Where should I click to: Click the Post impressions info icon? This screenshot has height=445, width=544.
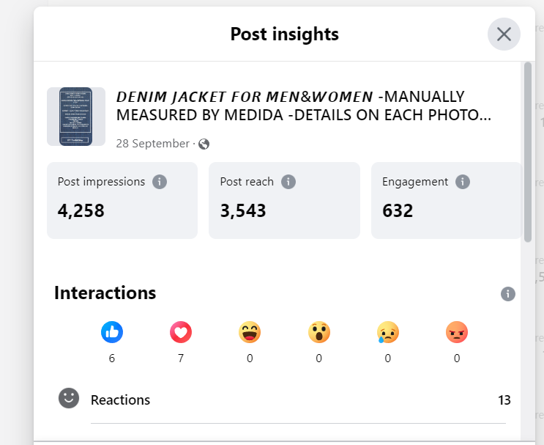click(160, 182)
